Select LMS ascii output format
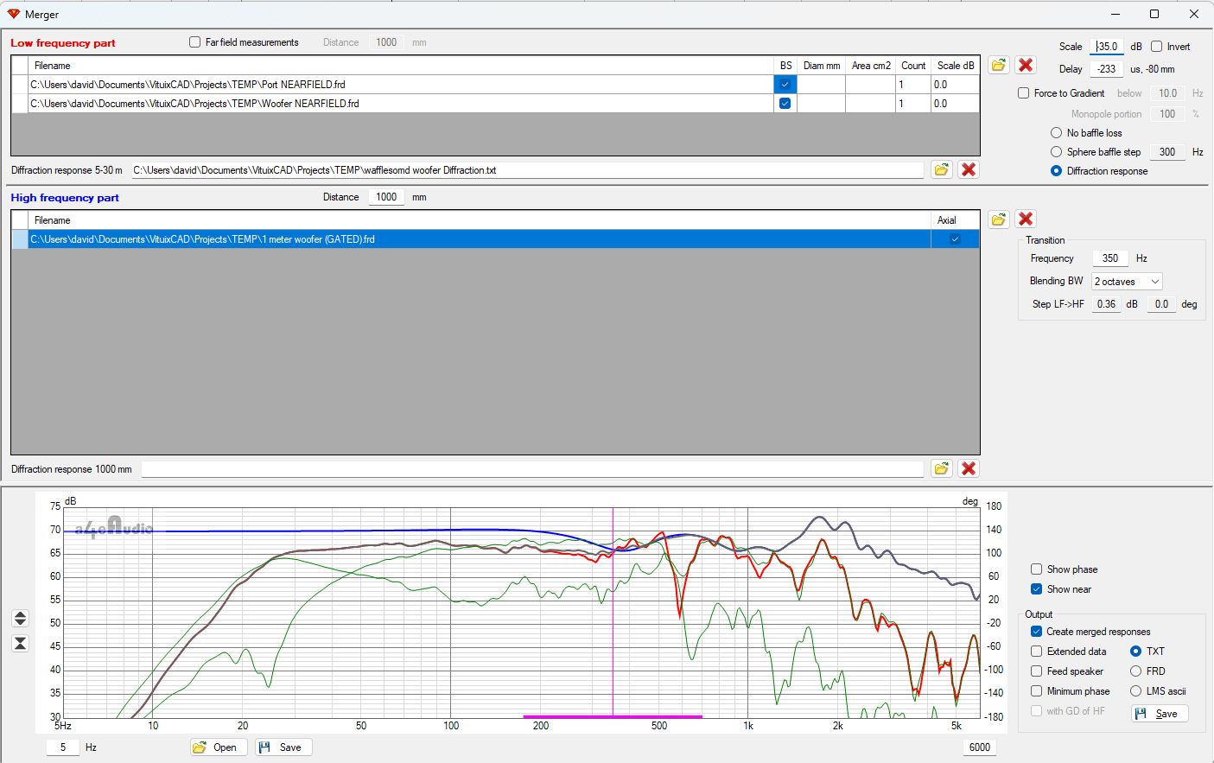The width and height of the screenshot is (1214, 763). point(1135,691)
